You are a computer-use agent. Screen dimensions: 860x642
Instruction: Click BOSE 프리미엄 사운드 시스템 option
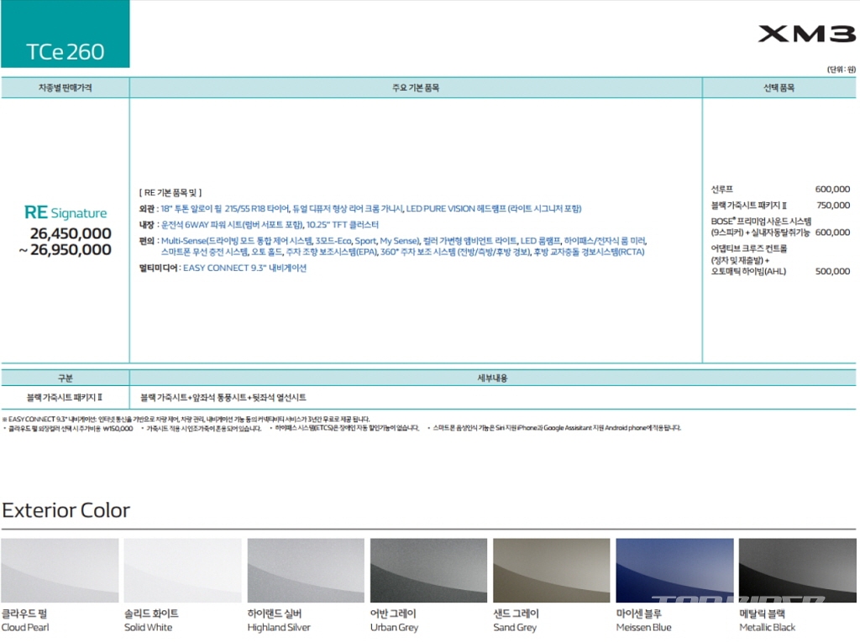(x=761, y=227)
